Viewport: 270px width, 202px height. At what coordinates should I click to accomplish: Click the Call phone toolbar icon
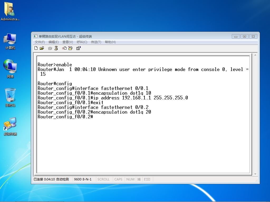click(x=50, y=48)
